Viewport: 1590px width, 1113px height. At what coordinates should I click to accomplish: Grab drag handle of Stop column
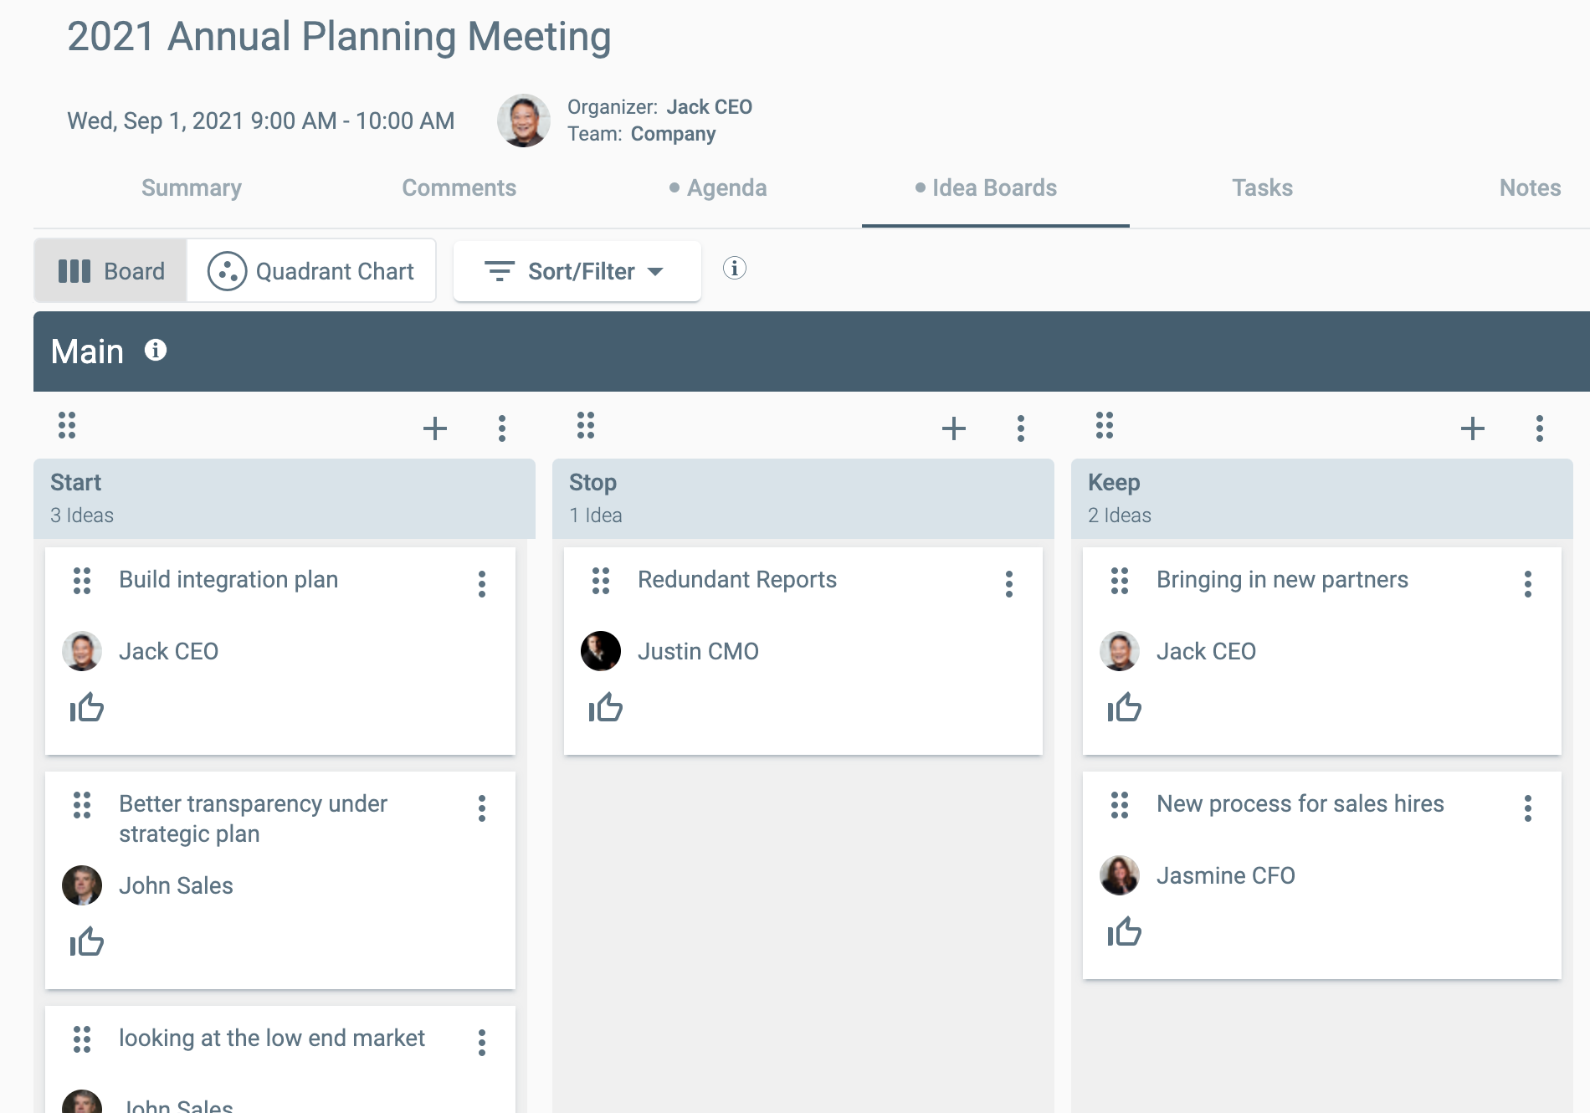(586, 425)
